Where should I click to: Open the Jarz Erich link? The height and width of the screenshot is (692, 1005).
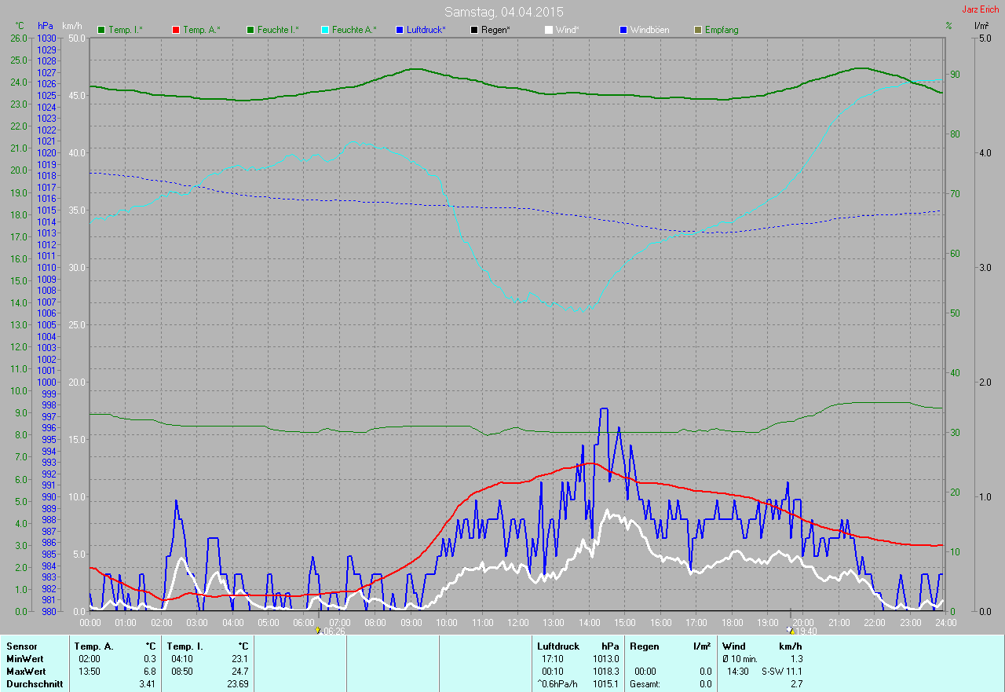(980, 9)
